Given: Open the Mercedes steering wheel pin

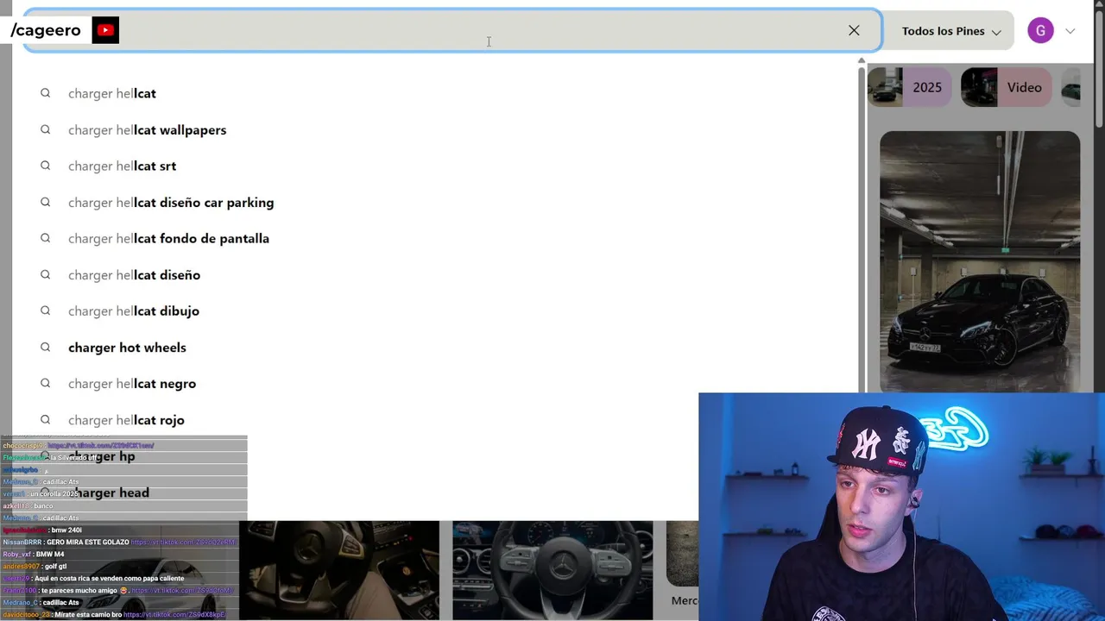Looking at the screenshot, I should click(x=552, y=570).
